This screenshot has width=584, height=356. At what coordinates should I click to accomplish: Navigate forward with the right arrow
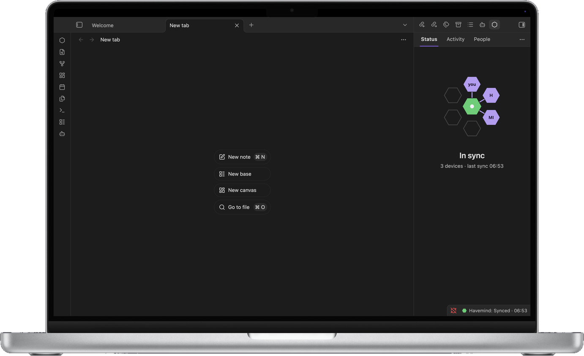click(x=92, y=40)
